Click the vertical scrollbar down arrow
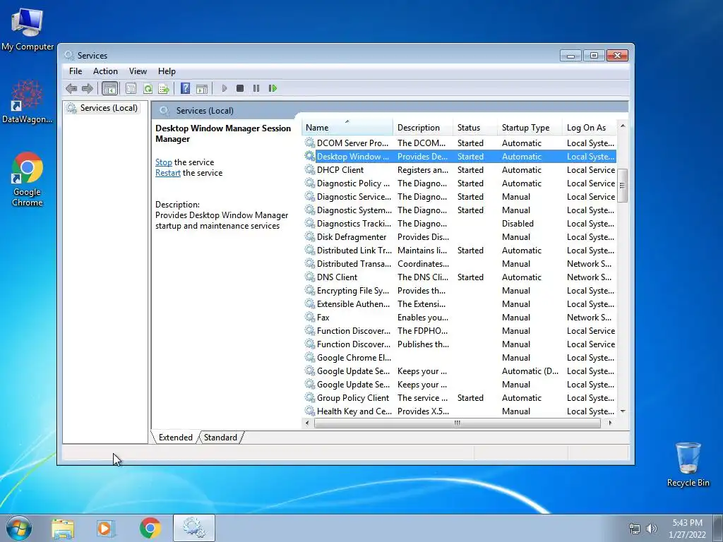This screenshot has width=723, height=542. [623, 411]
